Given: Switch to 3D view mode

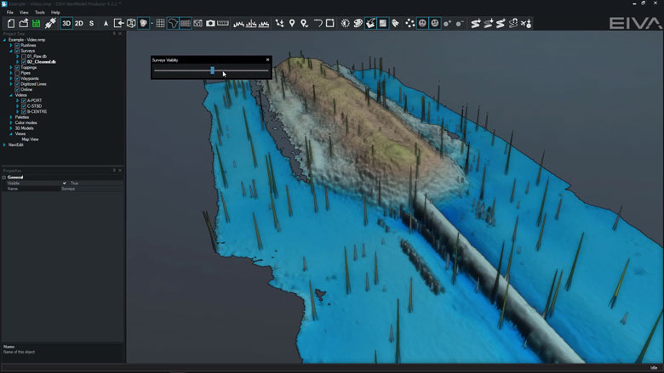Looking at the screenshot, I should 66,23.
